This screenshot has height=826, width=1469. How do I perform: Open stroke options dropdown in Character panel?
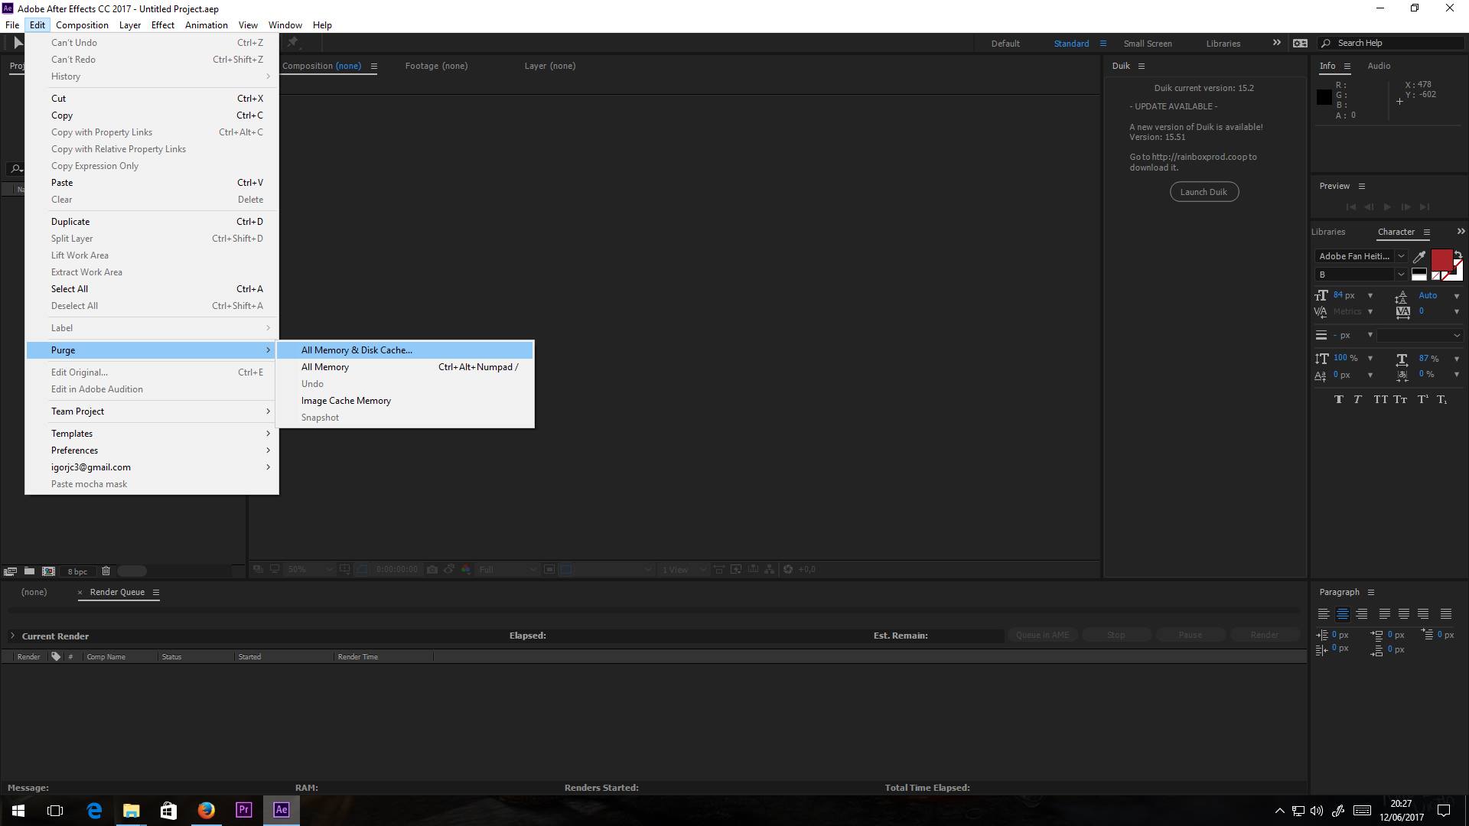[x=1420, y=335]
